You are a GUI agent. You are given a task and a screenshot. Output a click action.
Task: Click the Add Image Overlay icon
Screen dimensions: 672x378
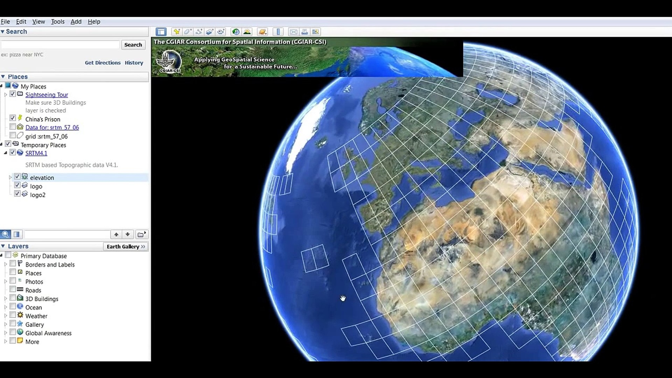click(x=210, y=32)
